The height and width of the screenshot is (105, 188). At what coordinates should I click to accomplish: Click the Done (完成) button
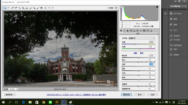click(153, 95)
